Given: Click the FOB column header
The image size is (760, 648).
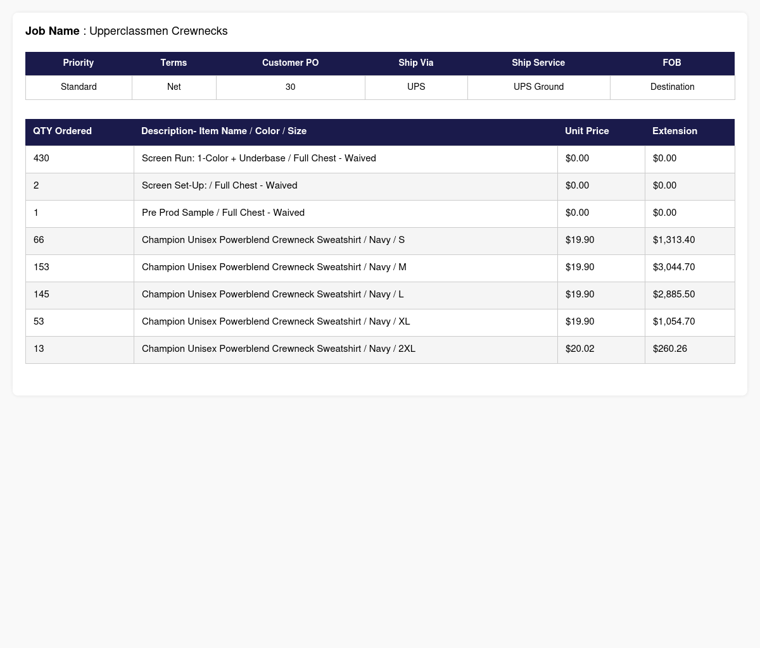Looking at the screenshot, I should 672,63.
